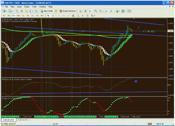Switch to the EURUSD,M1 chart tab
This screenshot has height=126, width=175.
coord(23,120)
